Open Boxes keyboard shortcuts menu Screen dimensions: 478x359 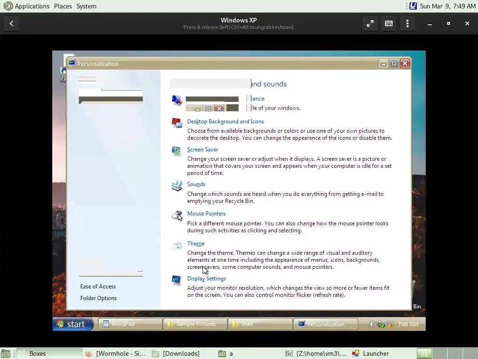tap(389, 23)
